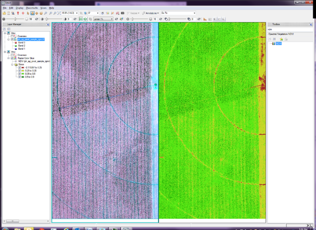The width and height of the screenshot is (316, 230).
Task: Open the Go To dropdown
Action: (x=194, y=13)
